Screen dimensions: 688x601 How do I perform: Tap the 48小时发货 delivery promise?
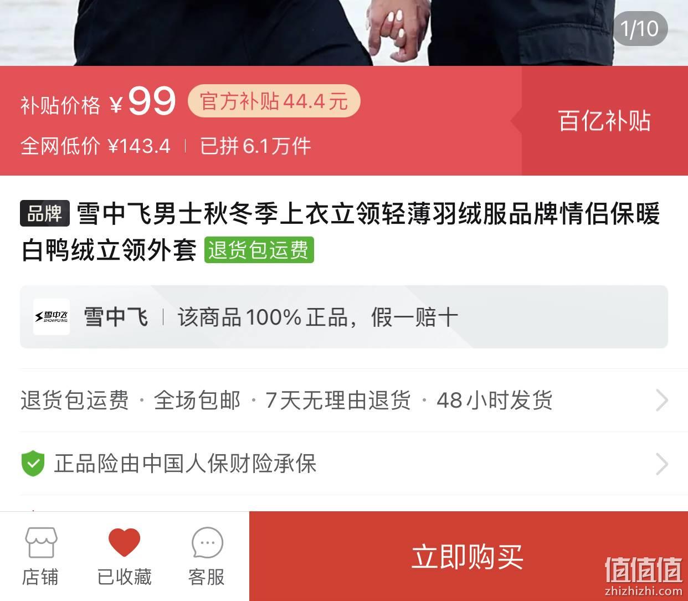(495, 400)
